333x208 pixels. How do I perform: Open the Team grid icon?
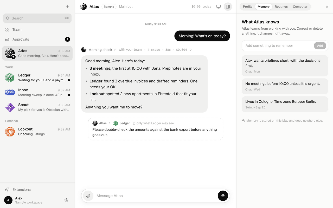[x=7, y=30]
